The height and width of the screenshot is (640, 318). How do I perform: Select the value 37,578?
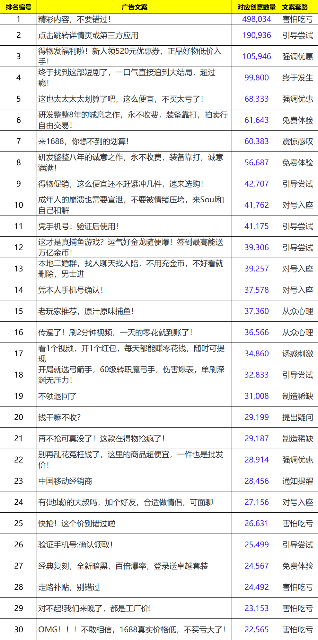click(257, 290)
